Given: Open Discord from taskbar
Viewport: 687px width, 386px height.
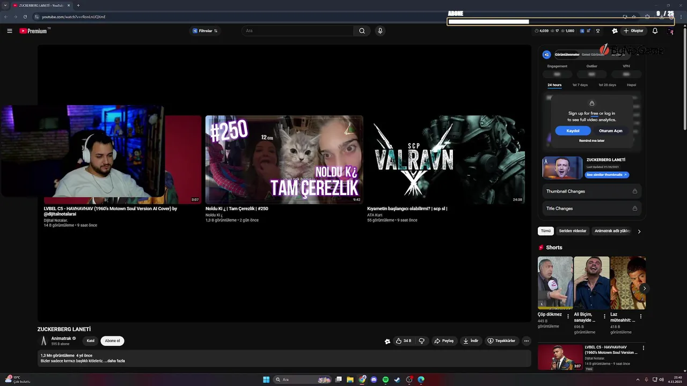Looking at the screenshot, I should (x=374, y=380).
